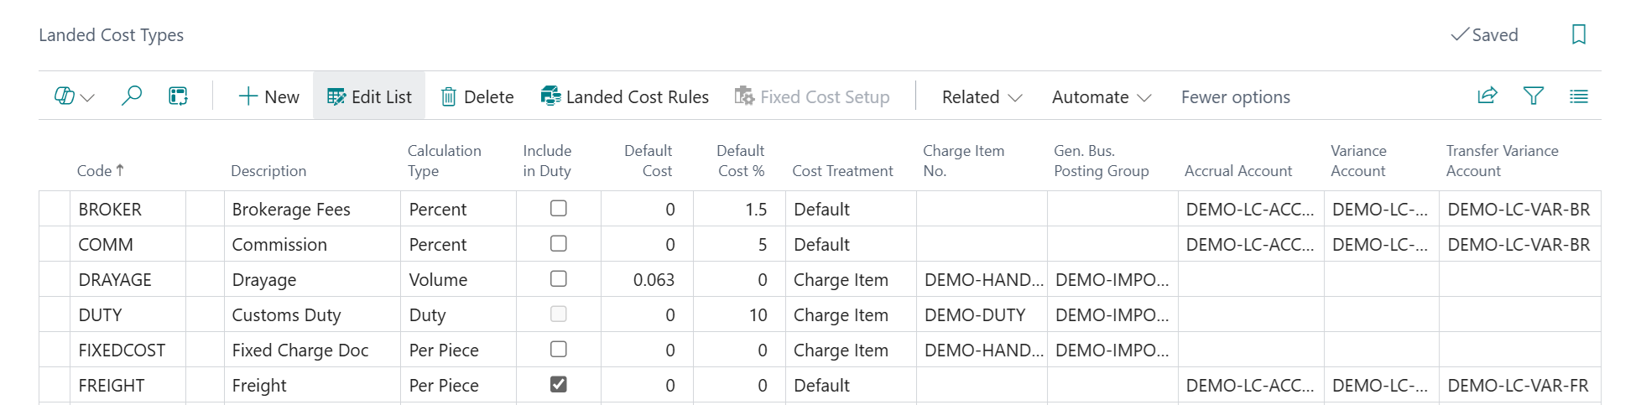This screenshot has width=1646, height=405.
Task: Open Landed Cost Rules
Action: pyautogui.click(x=625, y=97)
